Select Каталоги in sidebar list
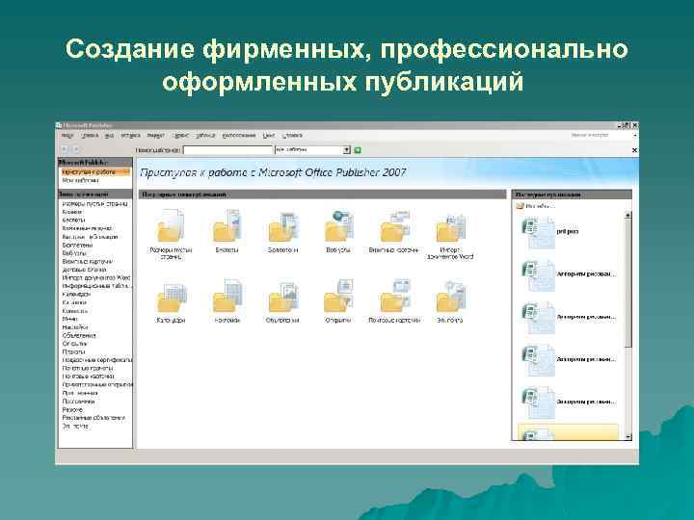 pyautogui.click(x=74, y=302)
